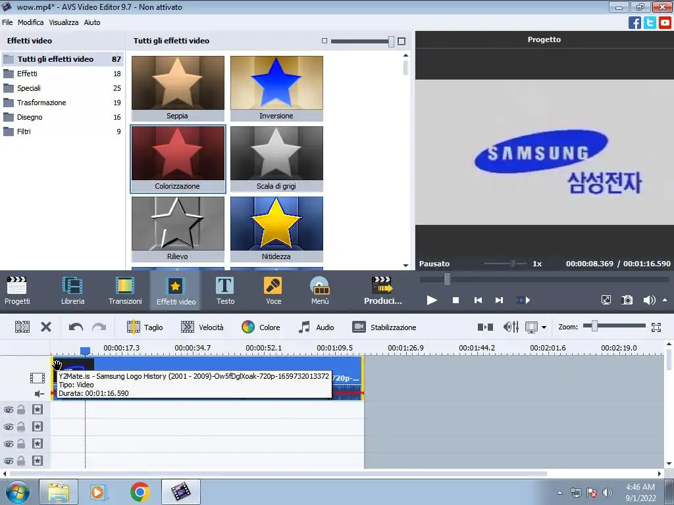This screenshot has width=674, height=505.
Task: Choose the Seppia effect thumbnail
Action: coord(178,88)
